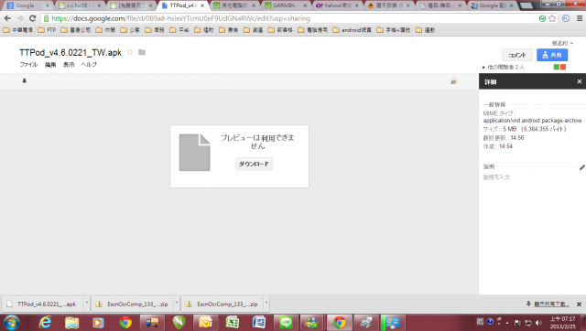Open the messenger people icon in taskbar
Screen dimensions: 586x331
click(311, 323)
